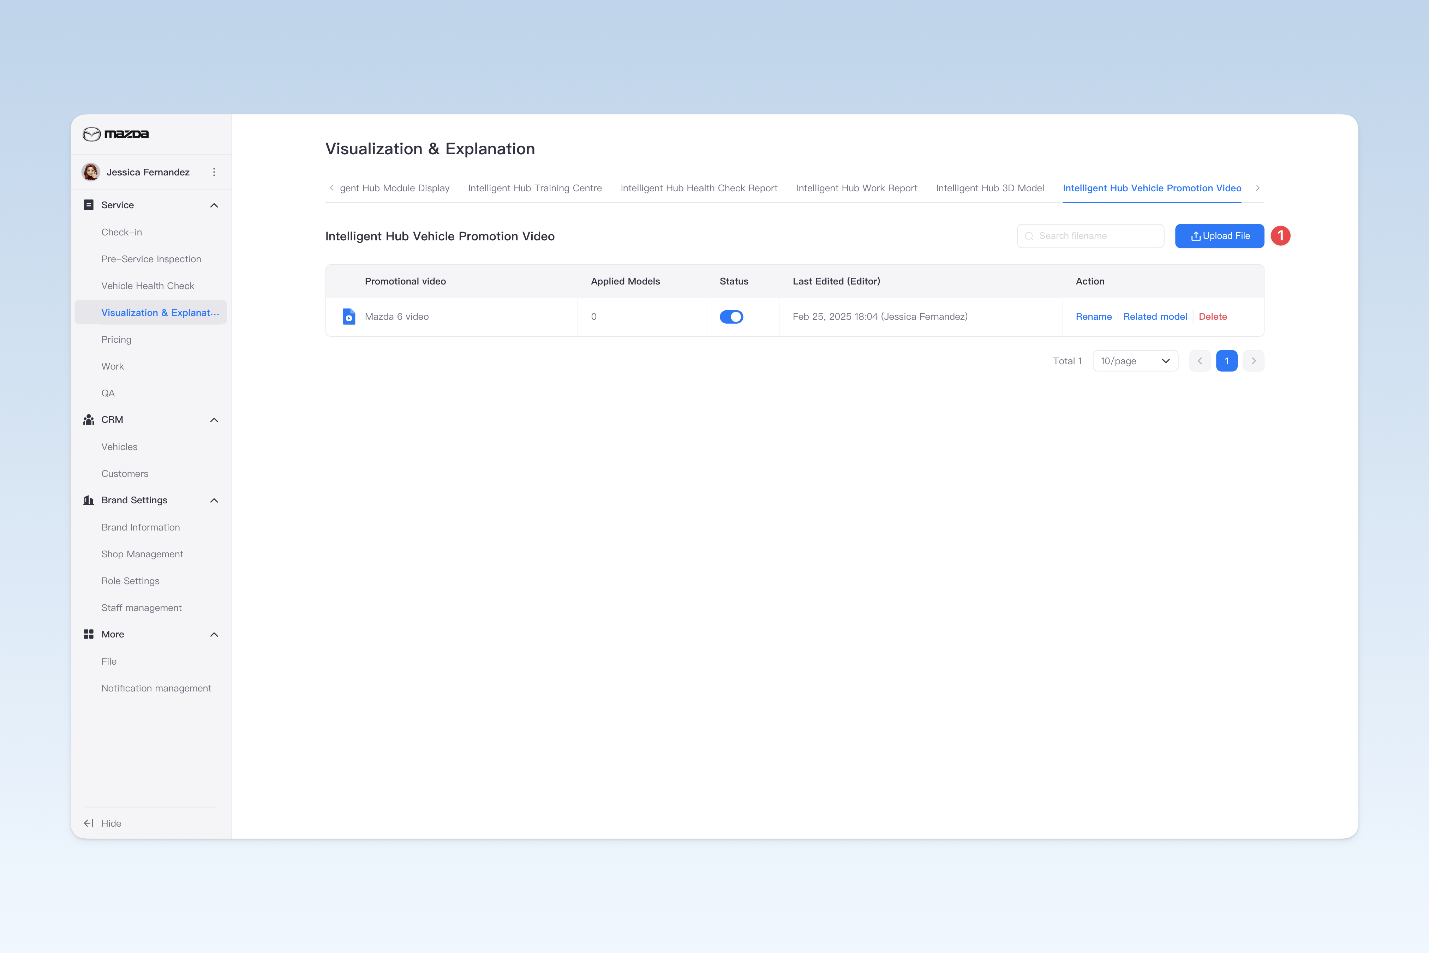Go to previous page arrow
Viewport: 1429px width, 953px height.
[x=1200, y=361]
